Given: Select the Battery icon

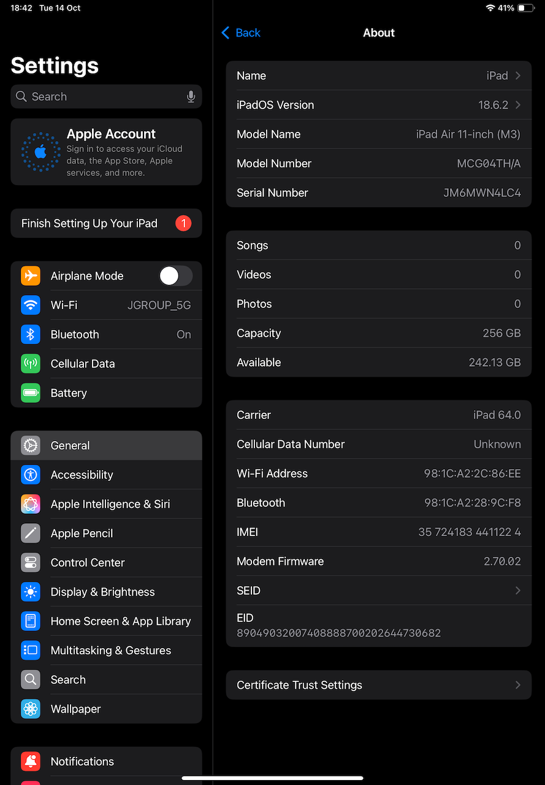Looking at the screenshot, I should [x=31, y=393].
